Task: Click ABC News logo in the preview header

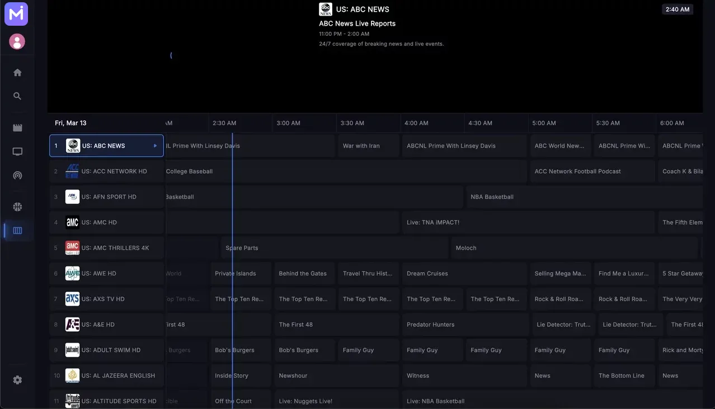Action: pos(326,9)
